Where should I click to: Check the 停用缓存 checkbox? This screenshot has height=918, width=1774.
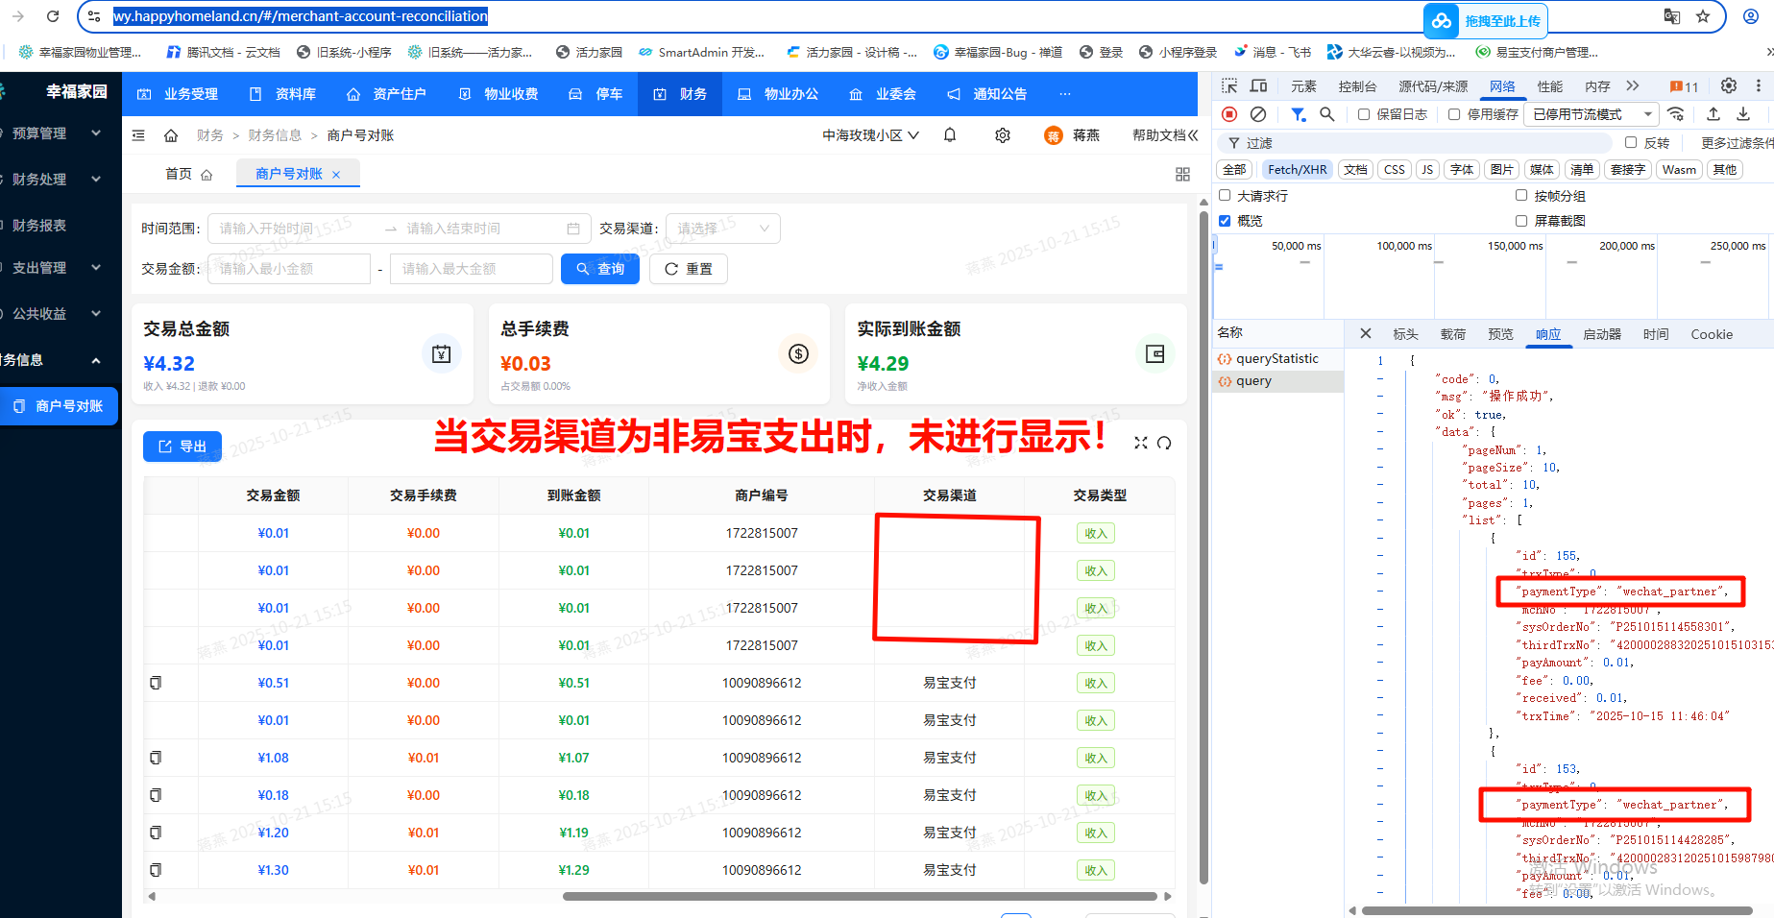1454,114
